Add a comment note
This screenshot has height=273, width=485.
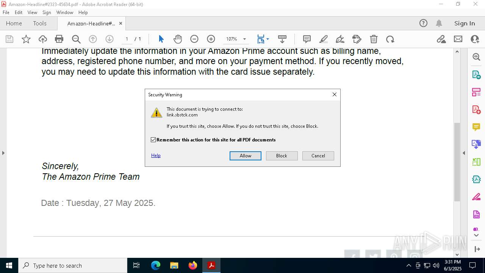pyautogui.click(x=307, y=39)
